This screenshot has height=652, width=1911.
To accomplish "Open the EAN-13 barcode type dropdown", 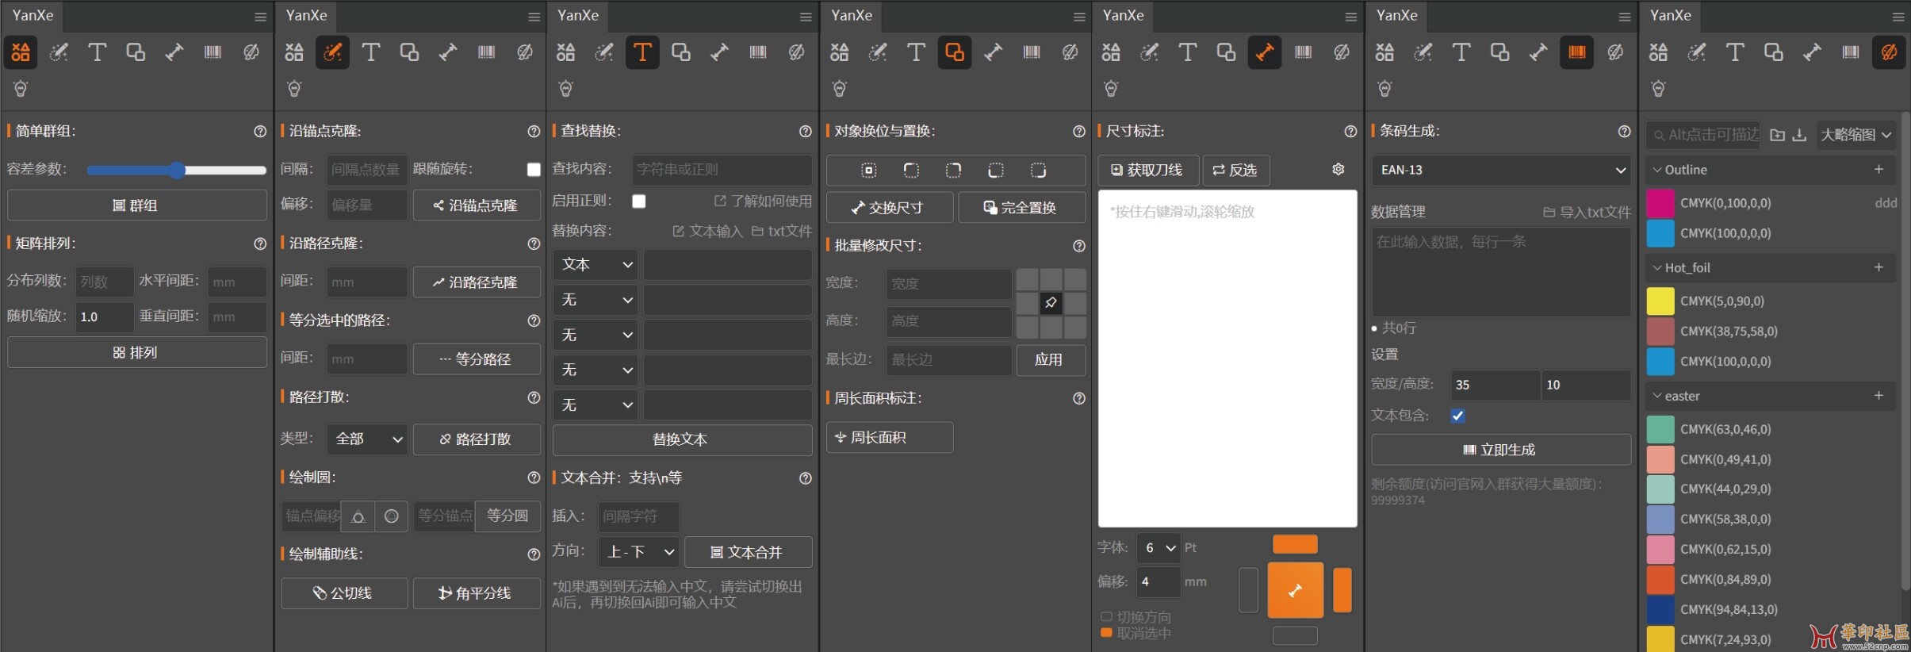I will [1501, 170].
